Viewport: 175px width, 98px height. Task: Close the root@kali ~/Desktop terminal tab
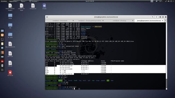click(133, 21)
